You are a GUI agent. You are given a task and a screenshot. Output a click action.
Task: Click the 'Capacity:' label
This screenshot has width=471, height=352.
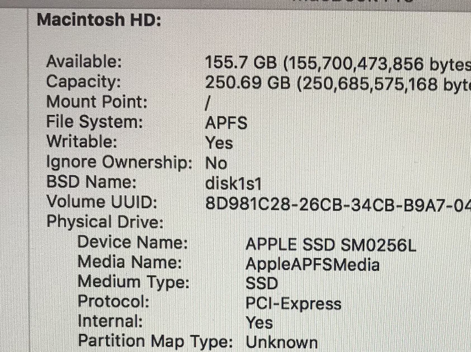pyautogui.click(x=84, y=82)
